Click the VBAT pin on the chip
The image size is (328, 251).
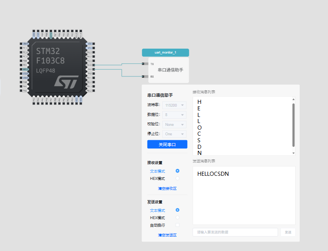24,44
